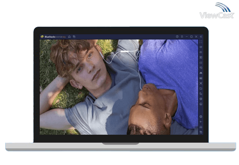The image size is (239, 165).
Task: Click the BlueStacks logo icon
Action: point(42,37)
